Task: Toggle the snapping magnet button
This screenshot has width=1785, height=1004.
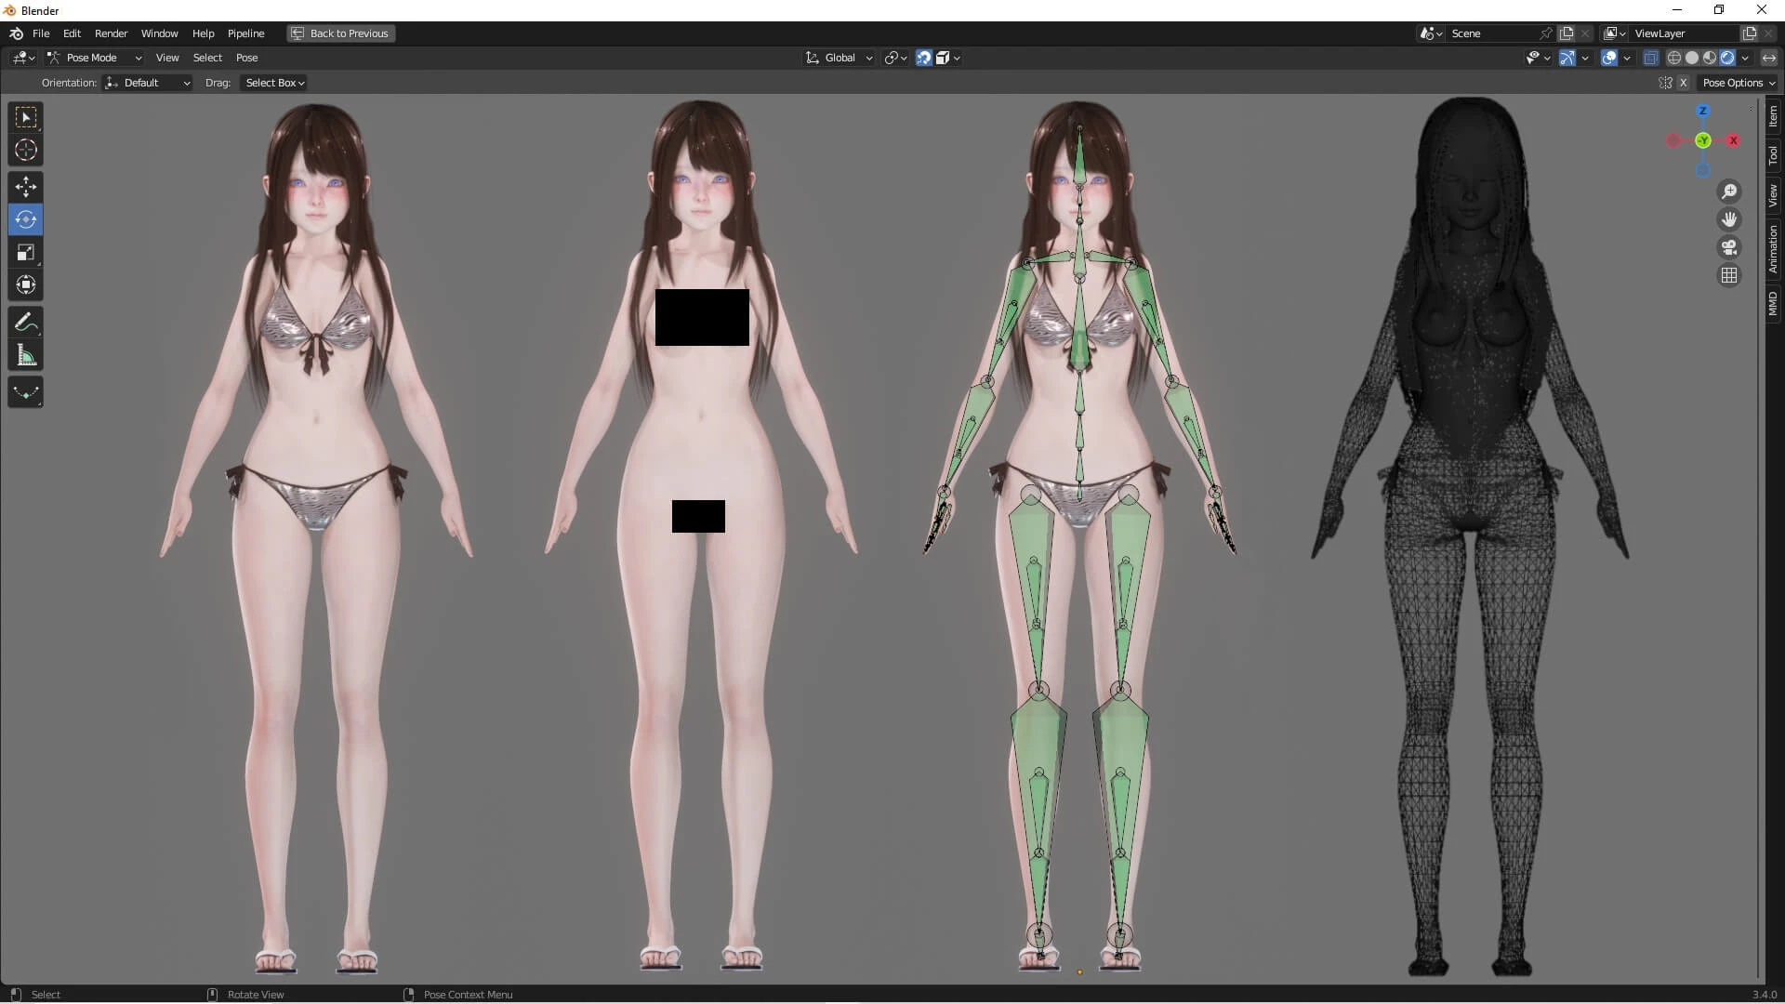Action: click(923, 58)
